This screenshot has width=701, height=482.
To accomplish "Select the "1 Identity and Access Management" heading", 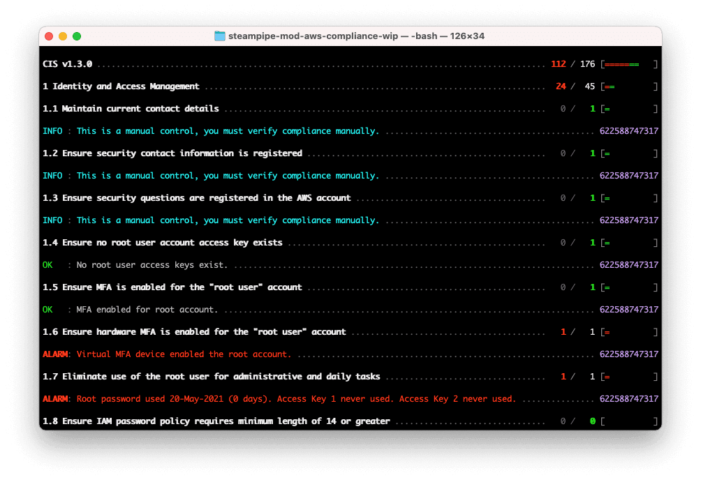I will [121, 86].
